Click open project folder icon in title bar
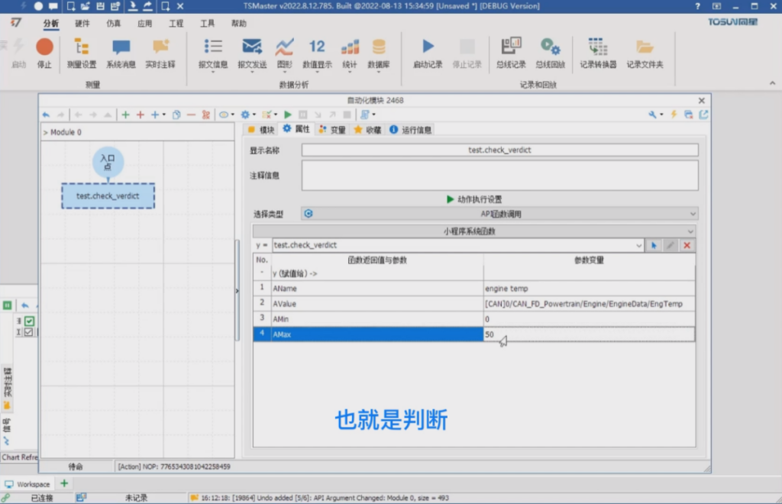782x504 pixels. (x=86, y=6)
